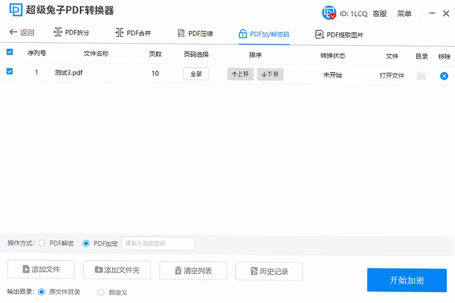Screen dimensions: 455x303
Task: Click the 页码选择 column header
Action: 196,54
